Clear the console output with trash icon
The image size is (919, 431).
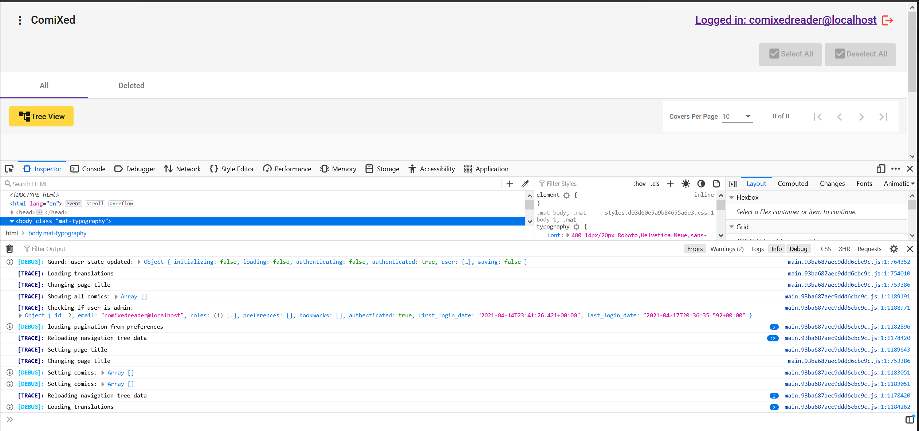tap(9, 248)
